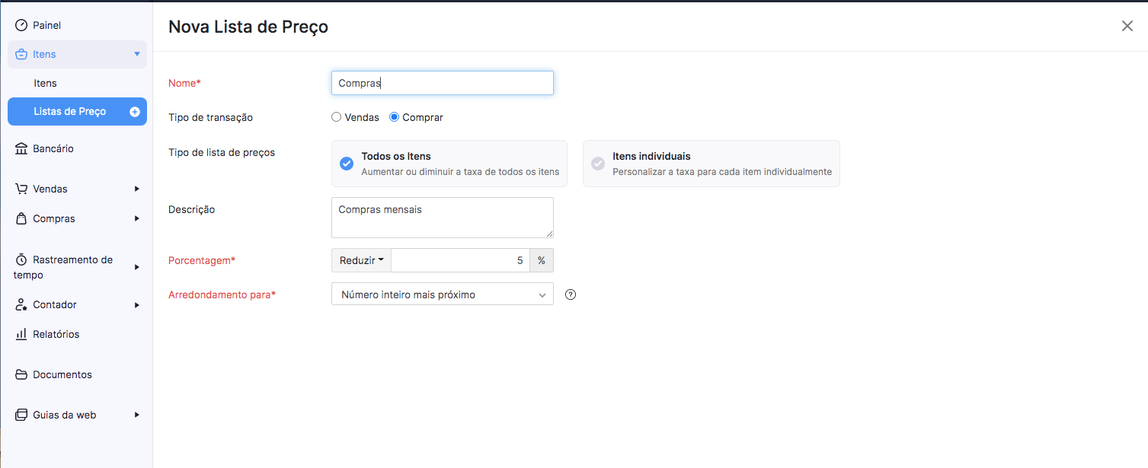
Task: Click the Porcentagem value field
Action: pyautogui.click(x=461, y=260)
